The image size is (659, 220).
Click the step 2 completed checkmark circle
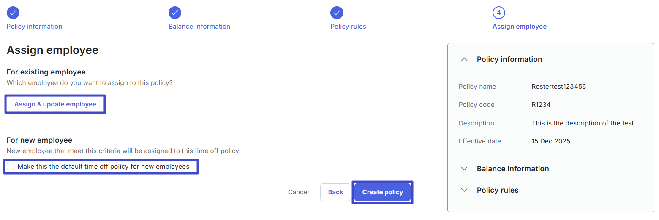[x=175, y=13]
